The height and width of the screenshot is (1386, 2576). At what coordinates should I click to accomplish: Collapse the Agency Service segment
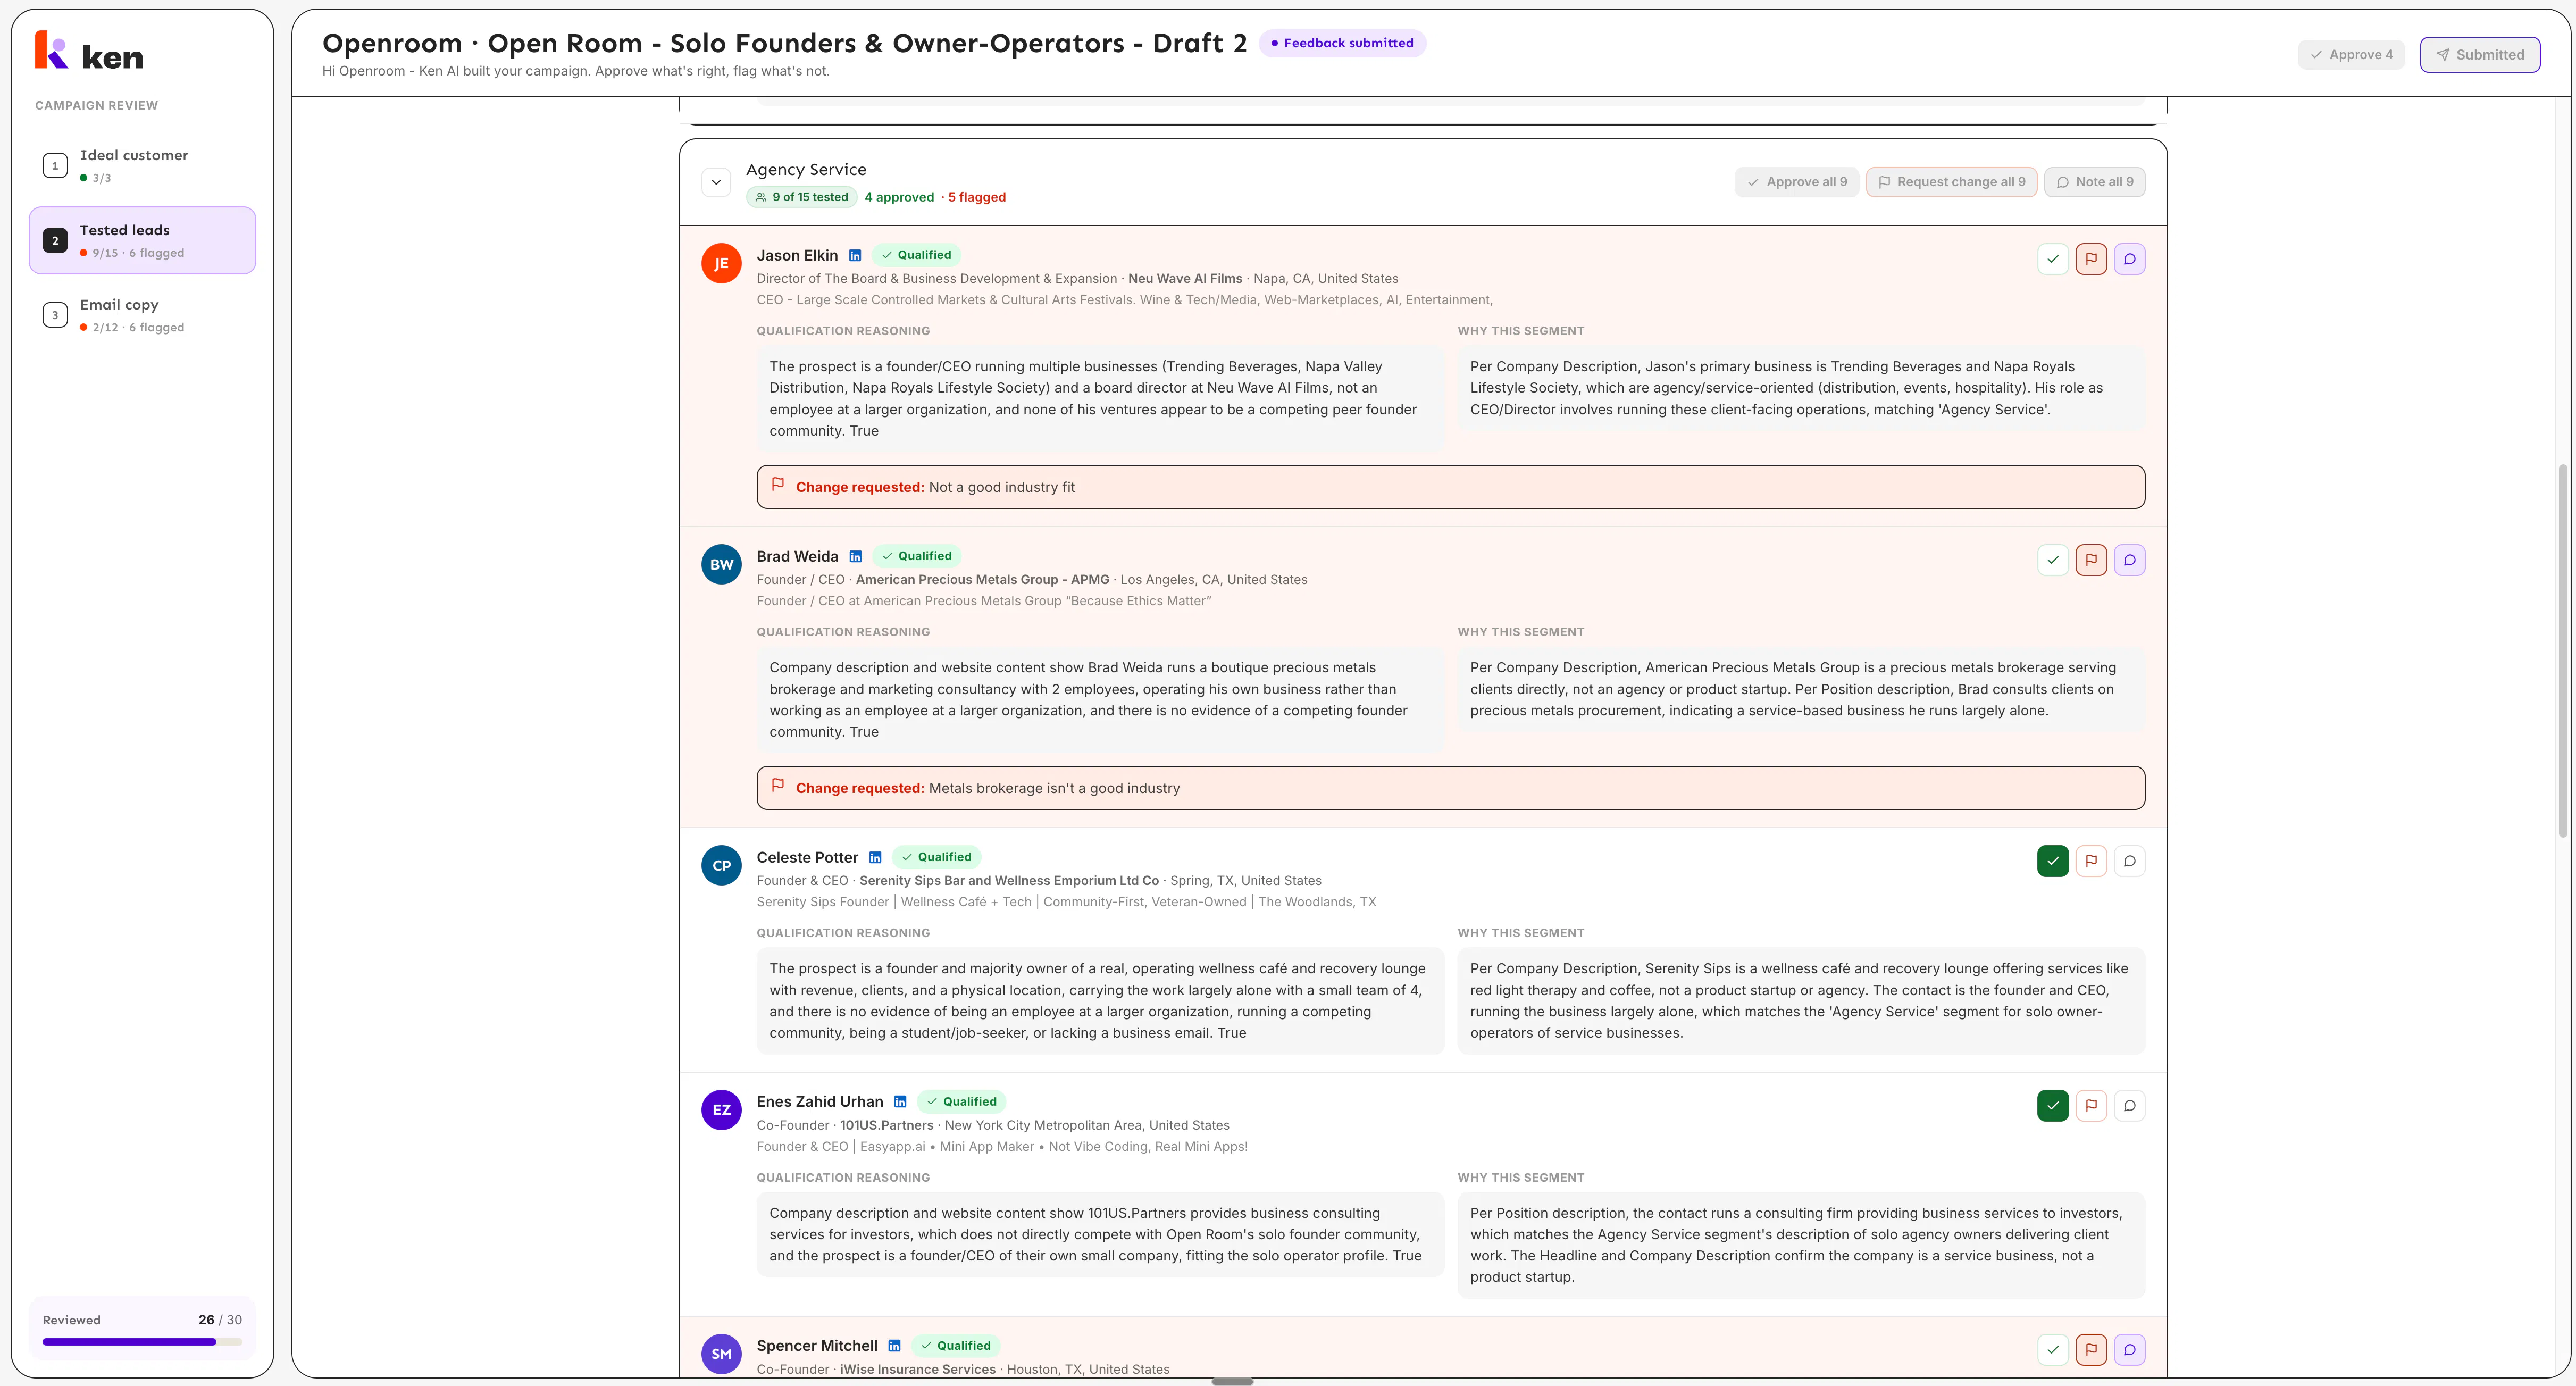coord(716,182)
